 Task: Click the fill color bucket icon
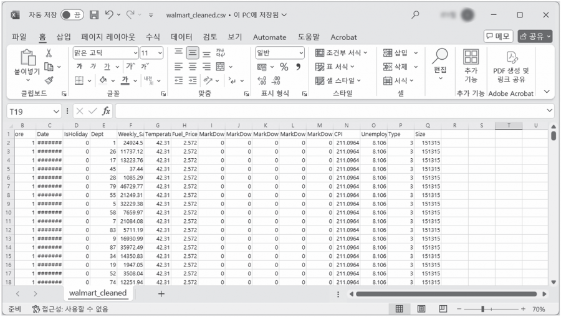point(103,80)
